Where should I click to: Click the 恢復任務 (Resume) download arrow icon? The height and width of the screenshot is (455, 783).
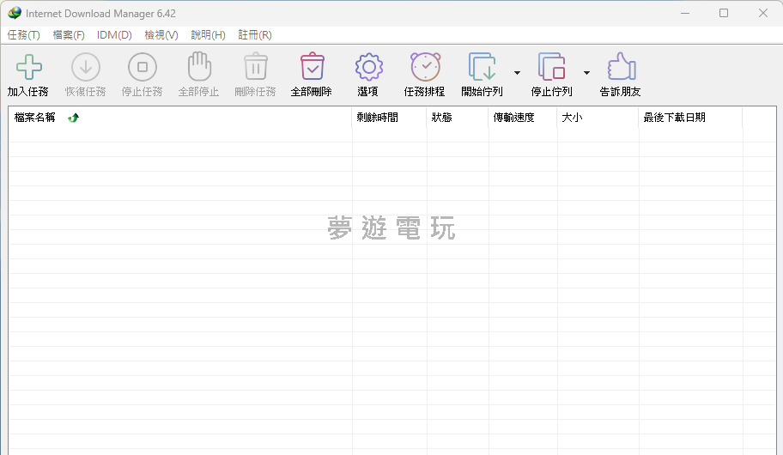pos(85,67)
